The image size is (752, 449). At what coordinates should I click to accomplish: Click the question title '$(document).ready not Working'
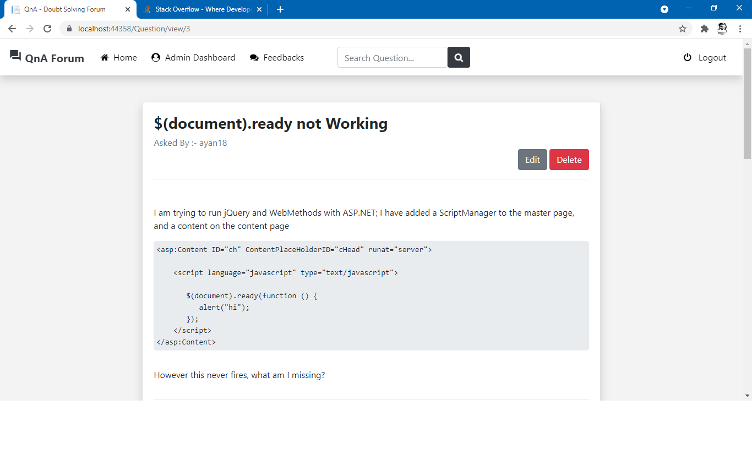tap(271, 123)
